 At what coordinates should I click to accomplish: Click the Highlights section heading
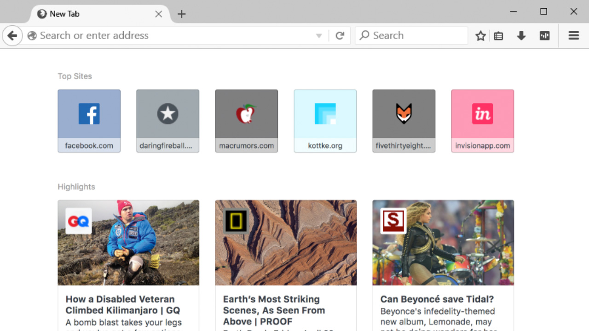click(x=76, y=187)
